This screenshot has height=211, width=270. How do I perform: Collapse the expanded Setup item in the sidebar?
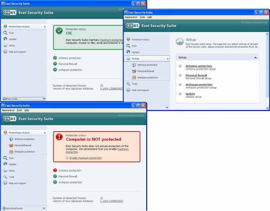pos(167,59)
